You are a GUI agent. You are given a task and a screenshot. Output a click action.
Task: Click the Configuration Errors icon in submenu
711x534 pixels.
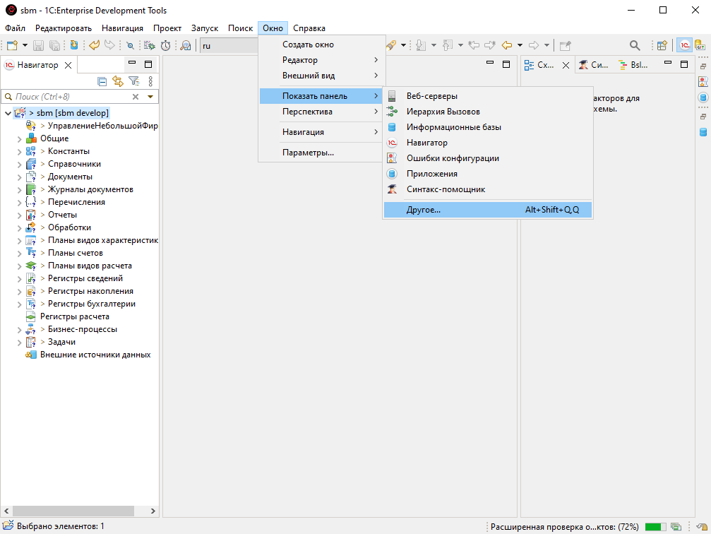[x=393, y=158]
